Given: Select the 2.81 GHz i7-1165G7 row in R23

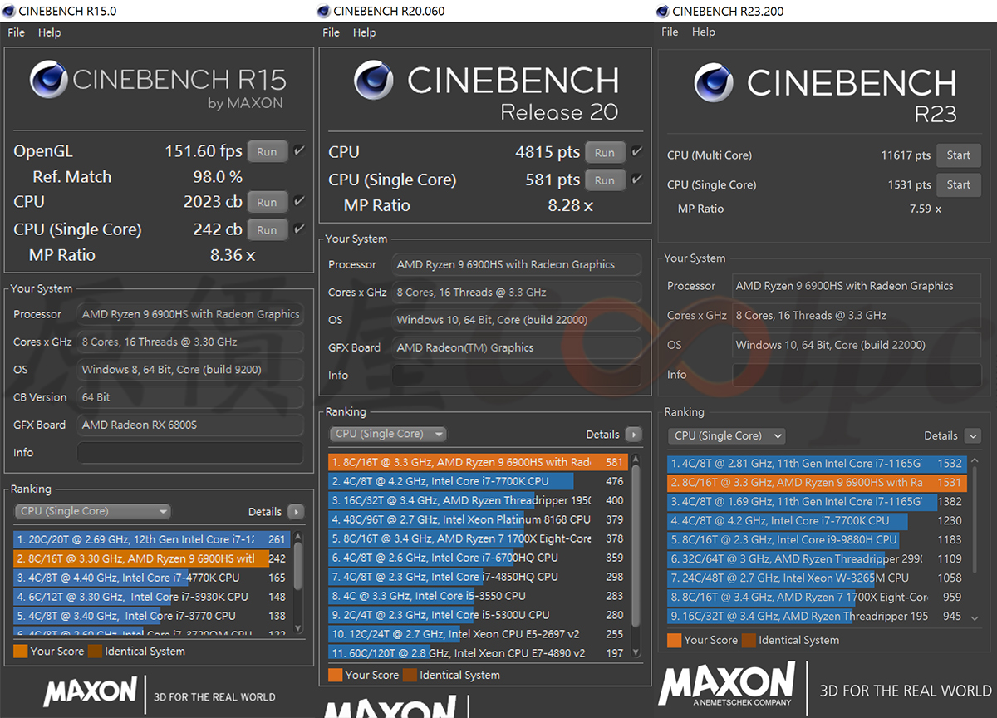Looking at the screenshot, I should (817, 464).
